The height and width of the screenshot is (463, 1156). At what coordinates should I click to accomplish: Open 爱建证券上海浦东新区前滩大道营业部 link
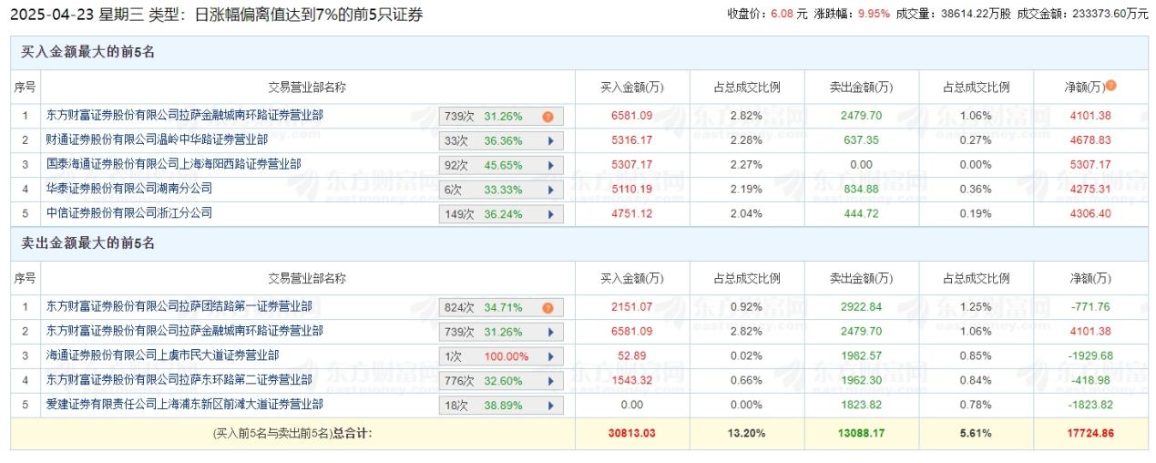[x=184, y=404]
